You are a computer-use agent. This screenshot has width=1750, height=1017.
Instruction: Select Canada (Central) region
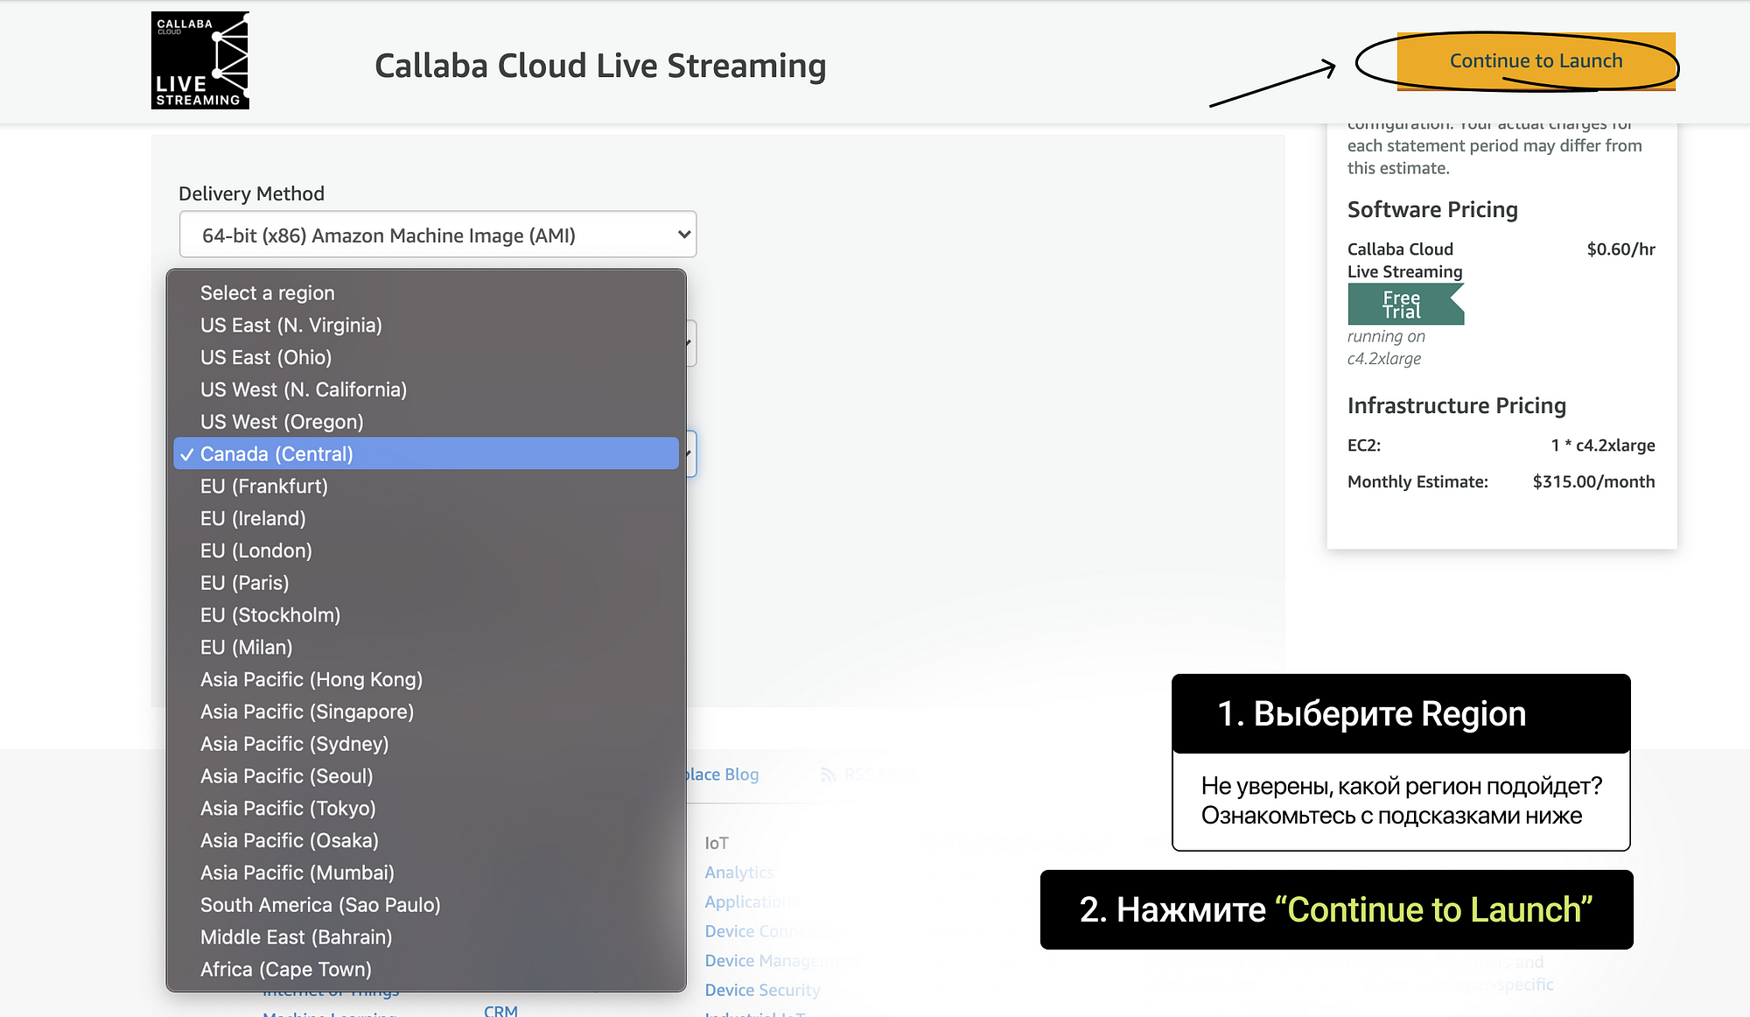click(x=426, y=454)
